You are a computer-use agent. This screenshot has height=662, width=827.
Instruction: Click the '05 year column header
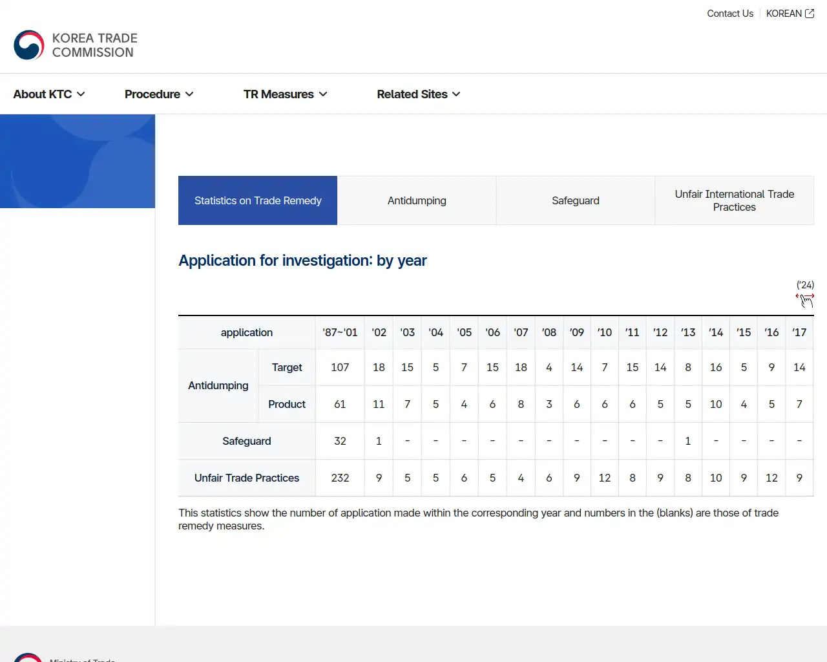tap(464, 332)
